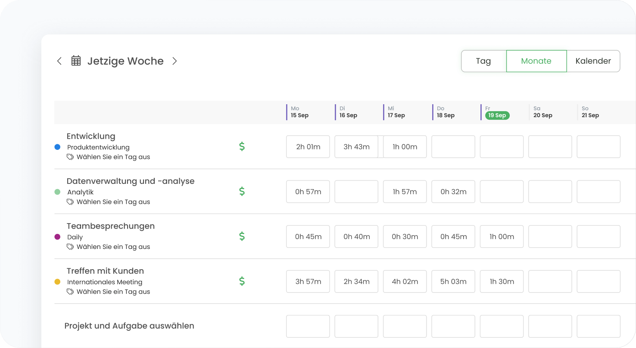Click the yellow Treffen mit Kunden color dot
Screen dimensions: 636x348
point(57,282)
